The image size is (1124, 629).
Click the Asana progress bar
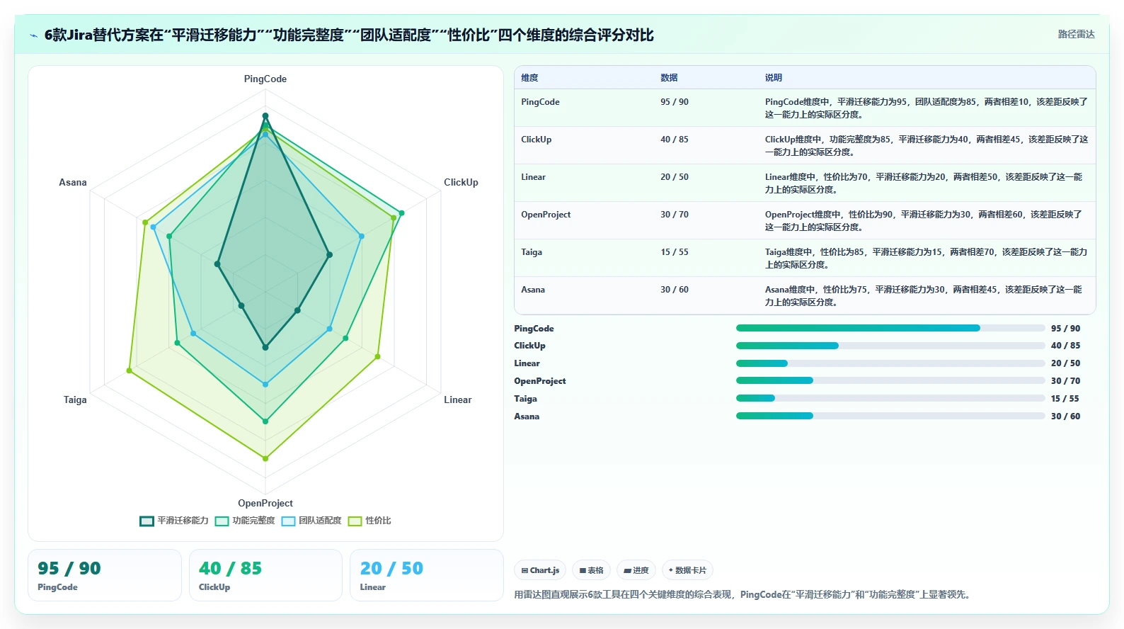[x=890, y=416]
